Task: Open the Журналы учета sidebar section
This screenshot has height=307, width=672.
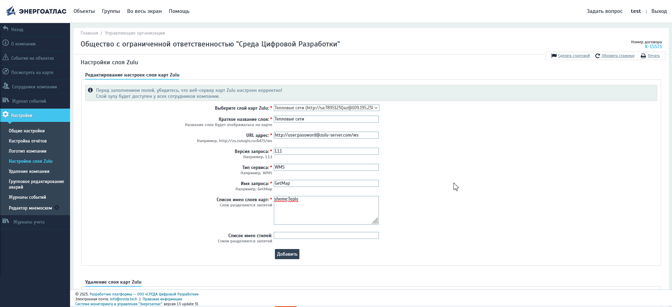Action: tap(29, 222)
